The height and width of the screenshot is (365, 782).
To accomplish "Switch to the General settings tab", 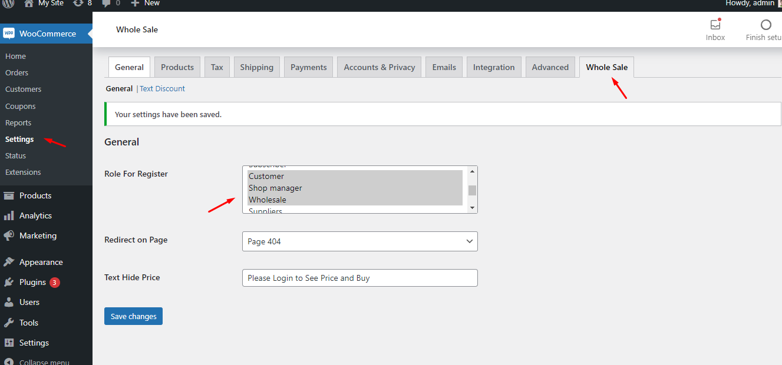I will (x=130, y=67).
